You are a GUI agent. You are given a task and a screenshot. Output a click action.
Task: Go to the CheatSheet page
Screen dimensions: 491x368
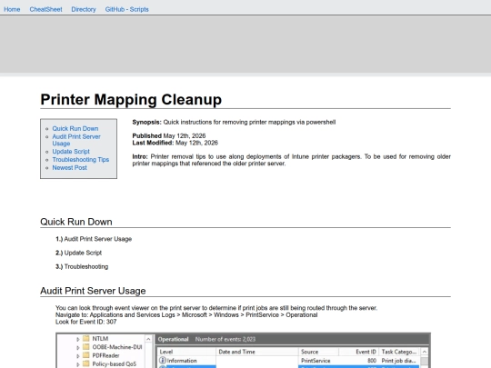(x=45, y=9)
